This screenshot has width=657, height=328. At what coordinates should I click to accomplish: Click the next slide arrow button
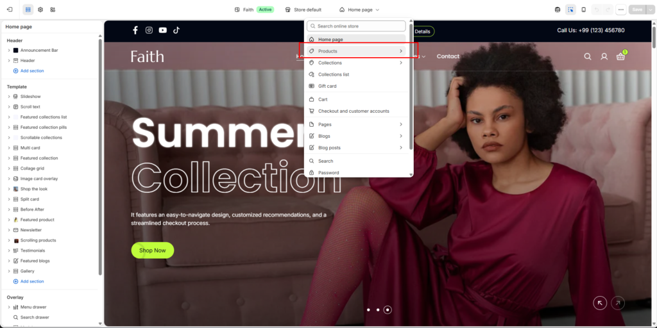[618, 303]
